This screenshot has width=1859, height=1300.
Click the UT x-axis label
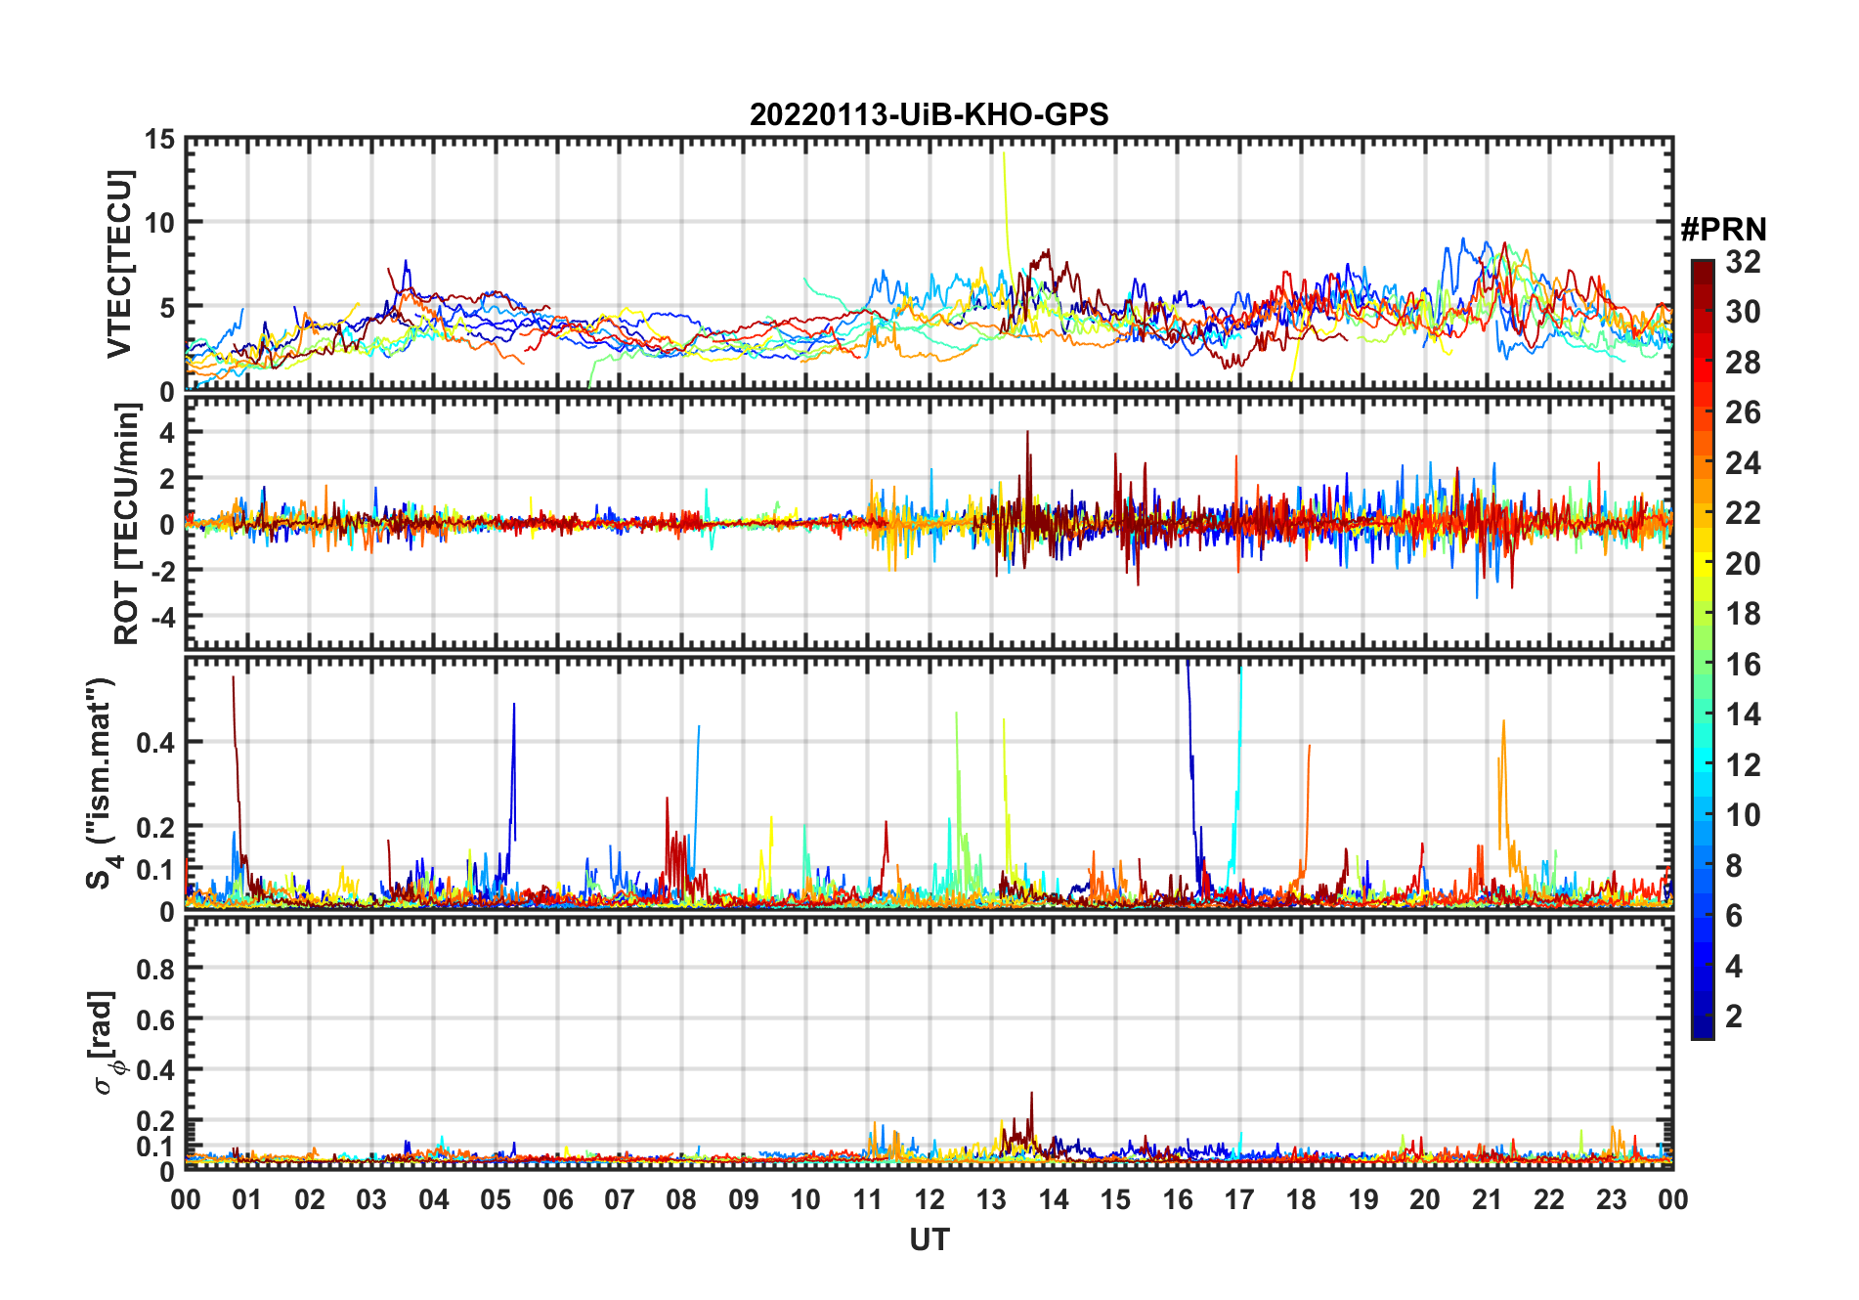click(x=929, y=1239)
